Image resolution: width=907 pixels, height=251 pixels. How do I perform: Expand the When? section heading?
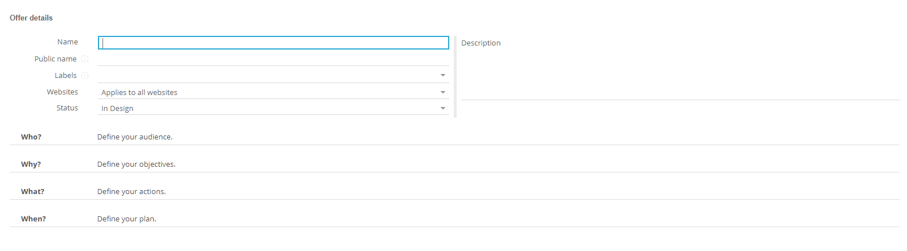click(34, 219)
